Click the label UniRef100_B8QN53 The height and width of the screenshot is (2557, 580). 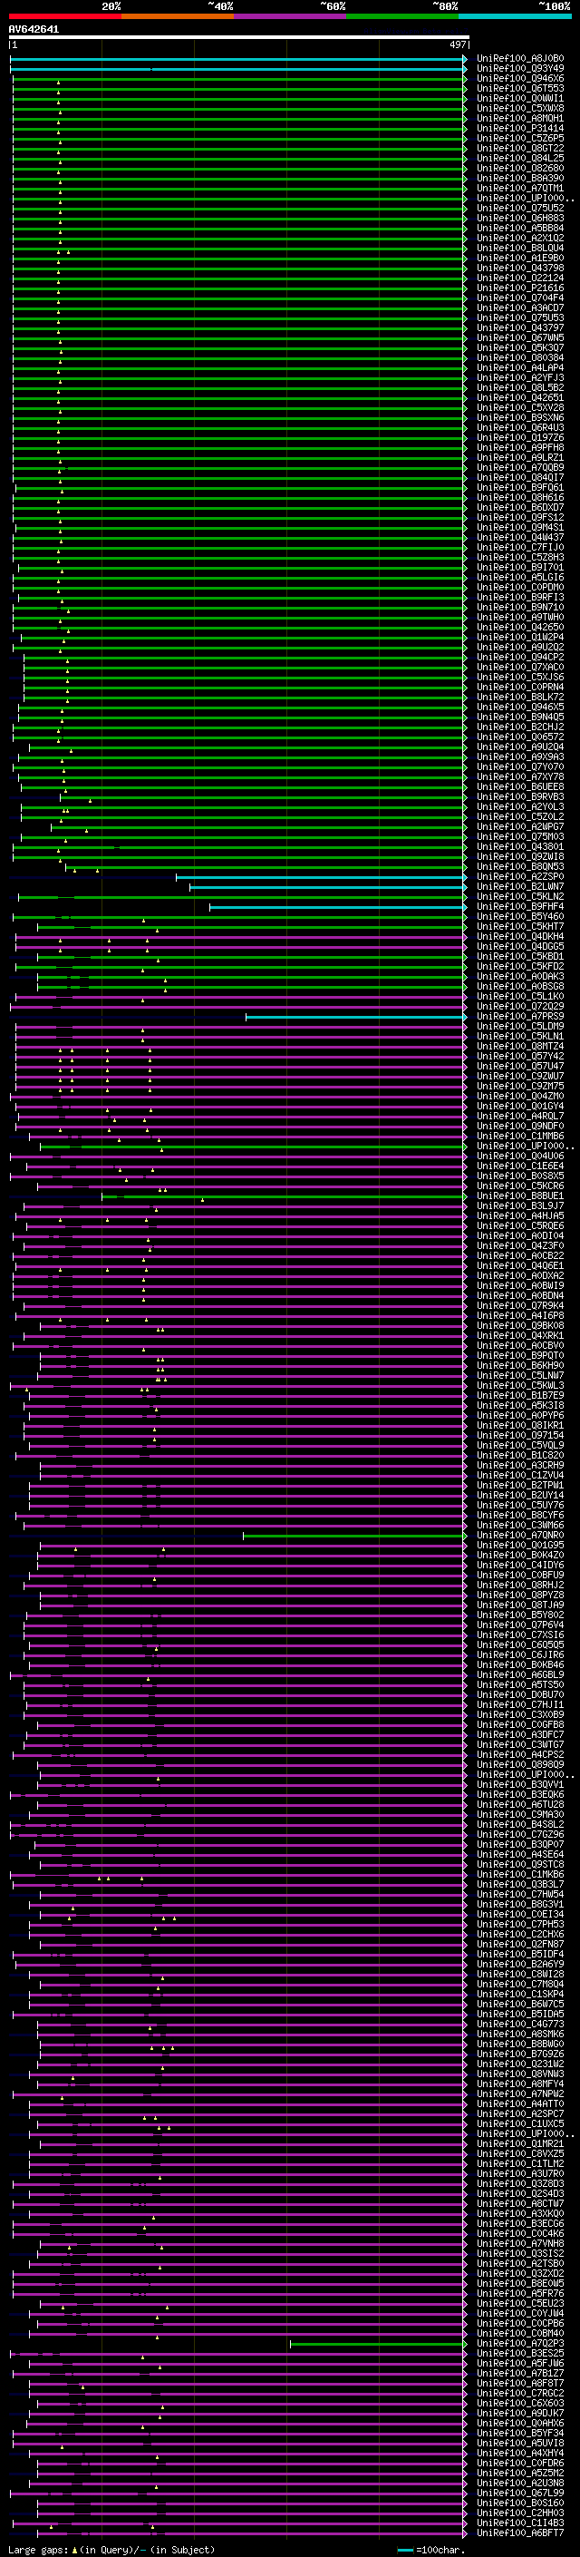pyautogui.click(x=519, y=866)
